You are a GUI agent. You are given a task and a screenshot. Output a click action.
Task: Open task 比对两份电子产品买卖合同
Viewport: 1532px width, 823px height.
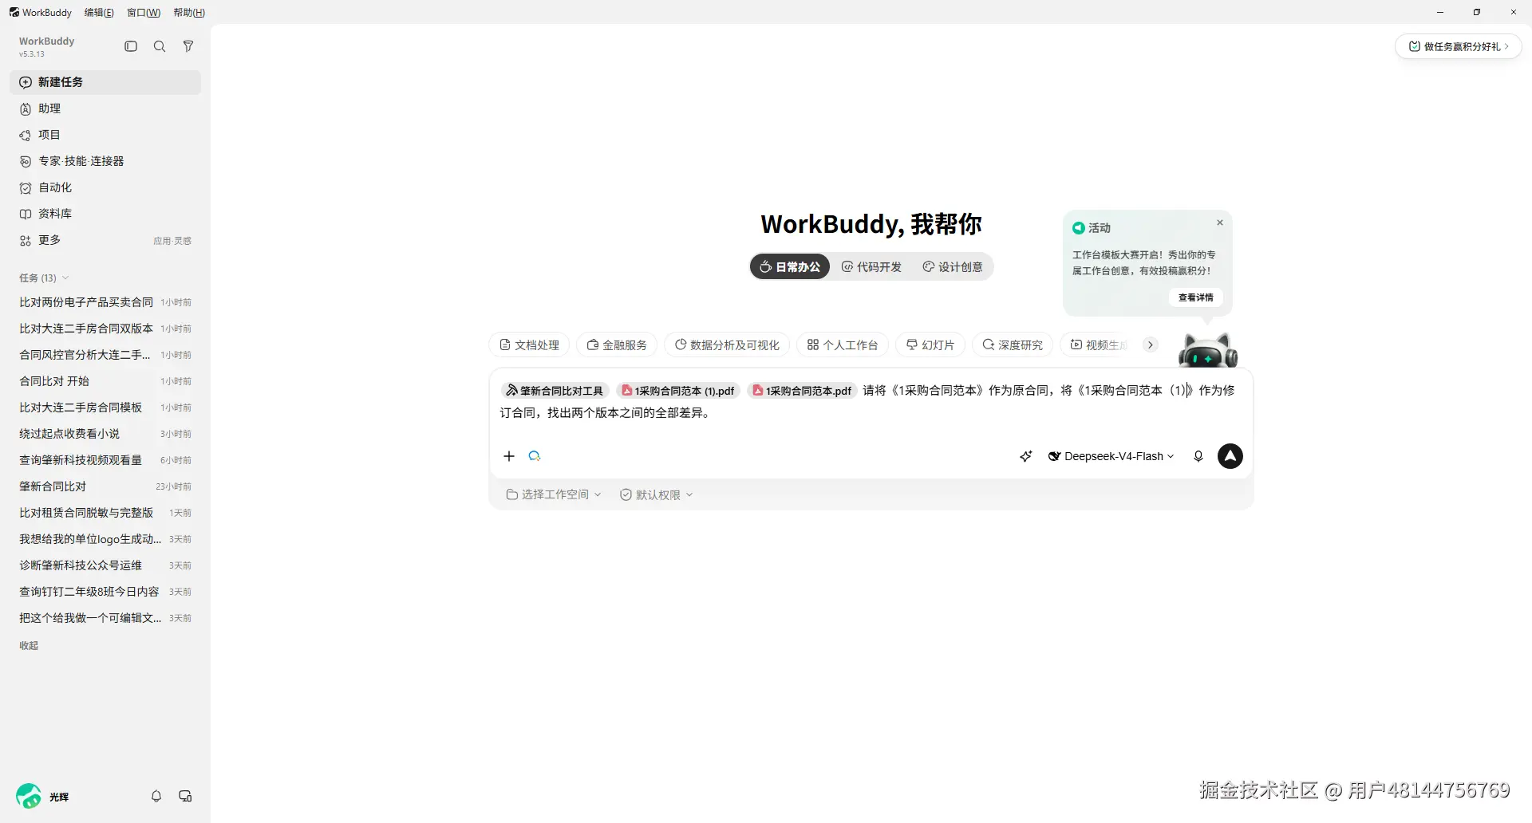pyautogui.click(x=105, y=302)
